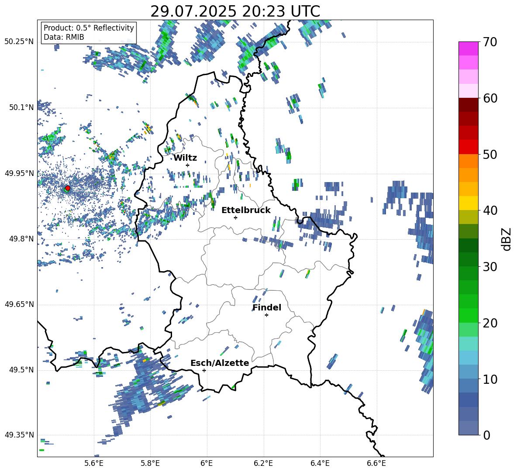Pick the bright red swatch near 50 dBZ

coord(468,147)
